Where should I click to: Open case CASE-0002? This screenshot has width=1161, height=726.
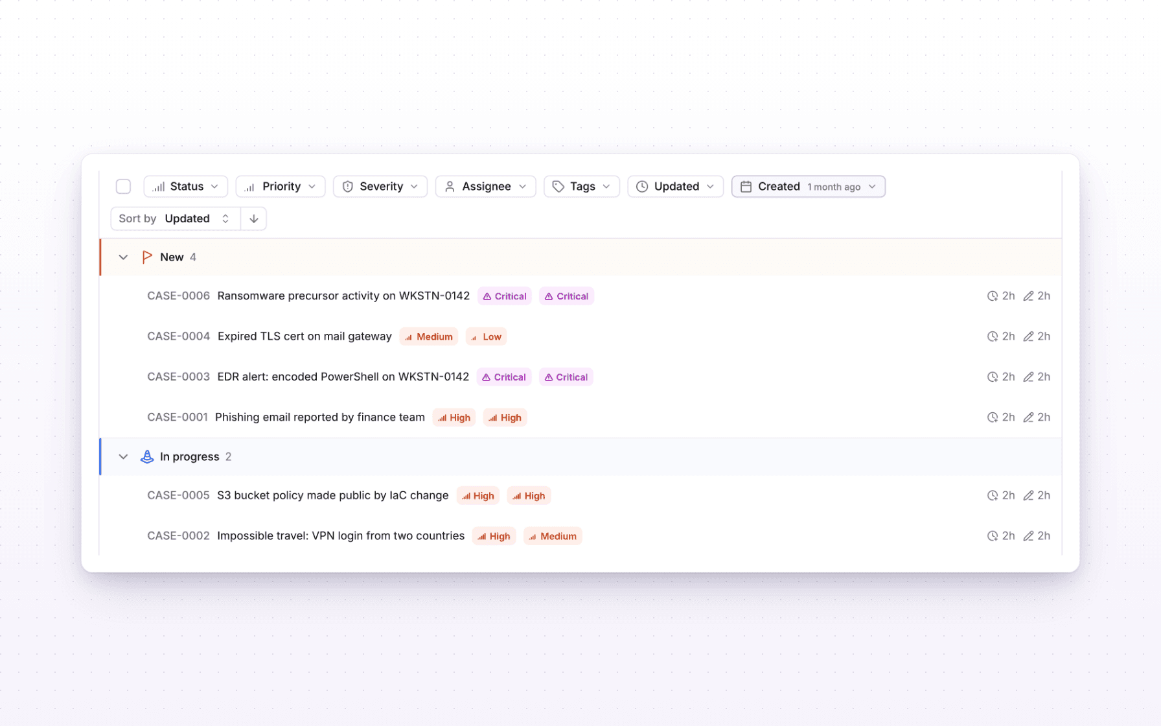coord(178,536)
